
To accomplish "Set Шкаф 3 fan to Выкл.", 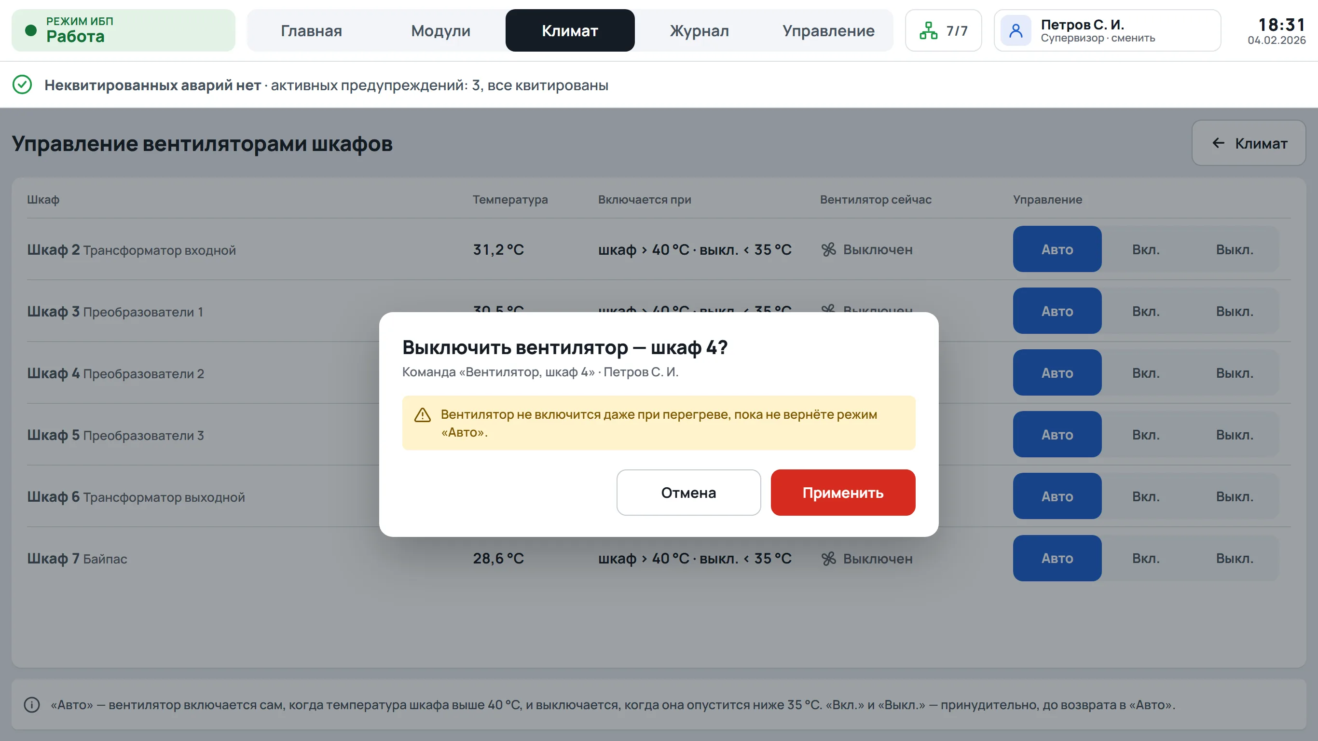I will [1235, 311].
